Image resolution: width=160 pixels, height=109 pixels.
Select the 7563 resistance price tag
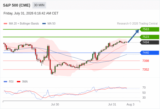[149, 29]
